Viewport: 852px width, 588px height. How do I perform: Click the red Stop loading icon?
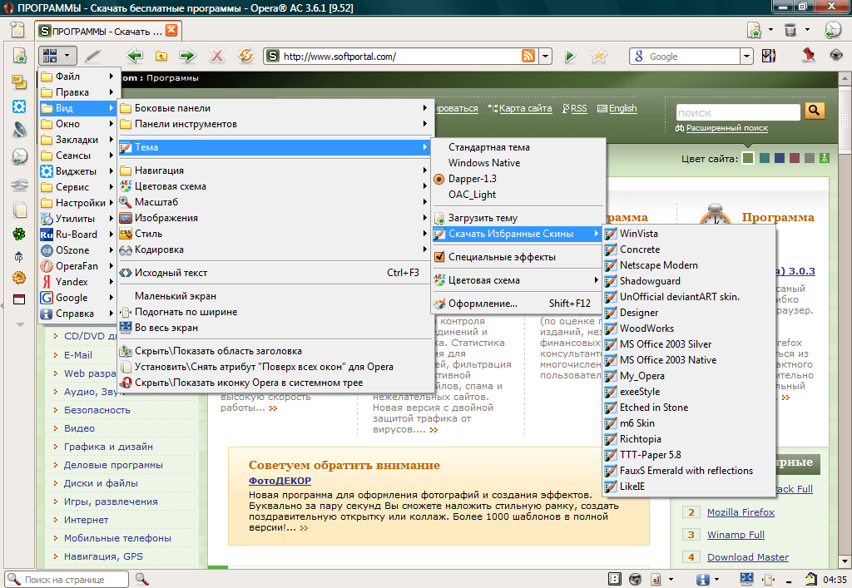tap(217, 56)
